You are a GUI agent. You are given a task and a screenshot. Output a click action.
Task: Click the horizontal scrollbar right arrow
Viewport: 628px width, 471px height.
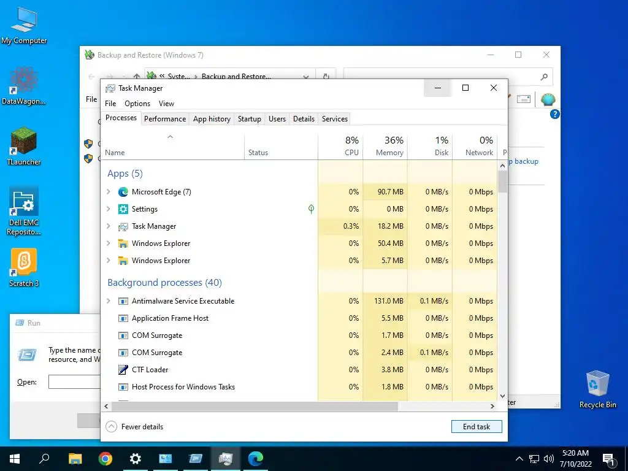(x=492, y=406)
